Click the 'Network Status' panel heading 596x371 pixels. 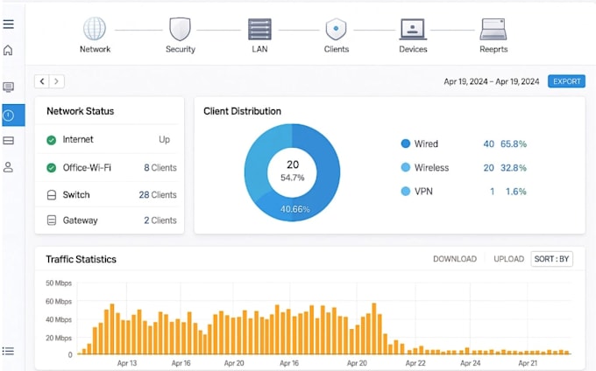tap(81, 111)
